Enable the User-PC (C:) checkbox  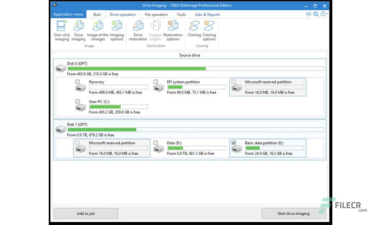78,101
